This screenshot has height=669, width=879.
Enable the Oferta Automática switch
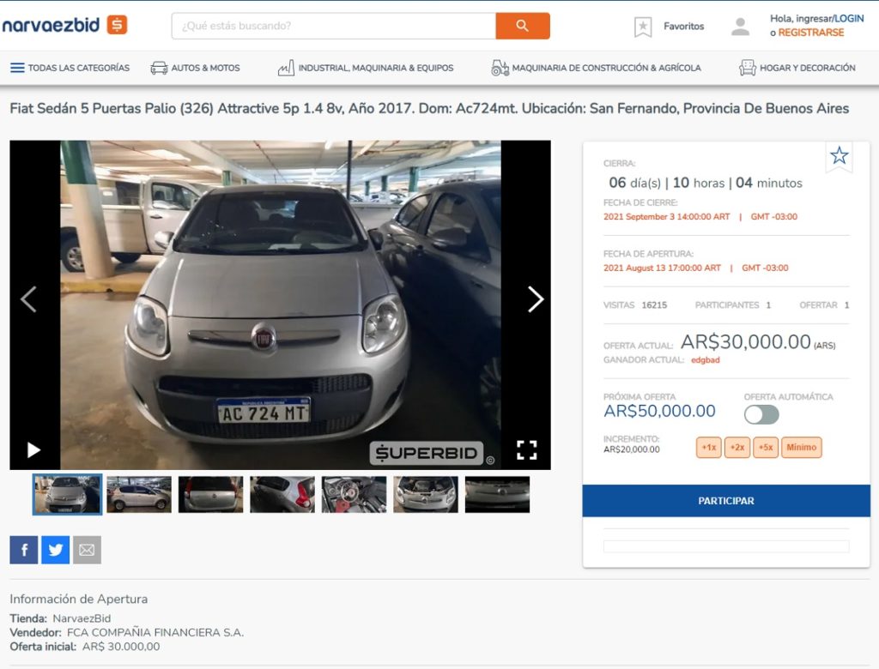[763, 414]
